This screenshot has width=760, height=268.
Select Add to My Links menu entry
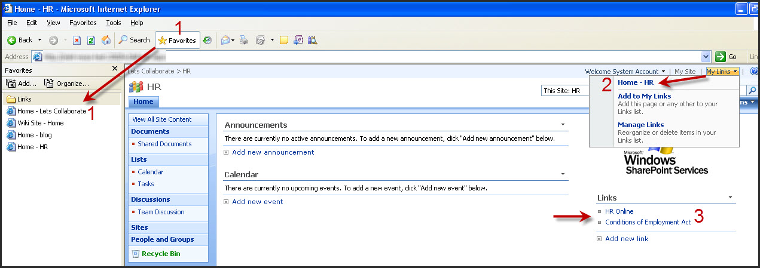pyautogui.click(x=644, y=96)
